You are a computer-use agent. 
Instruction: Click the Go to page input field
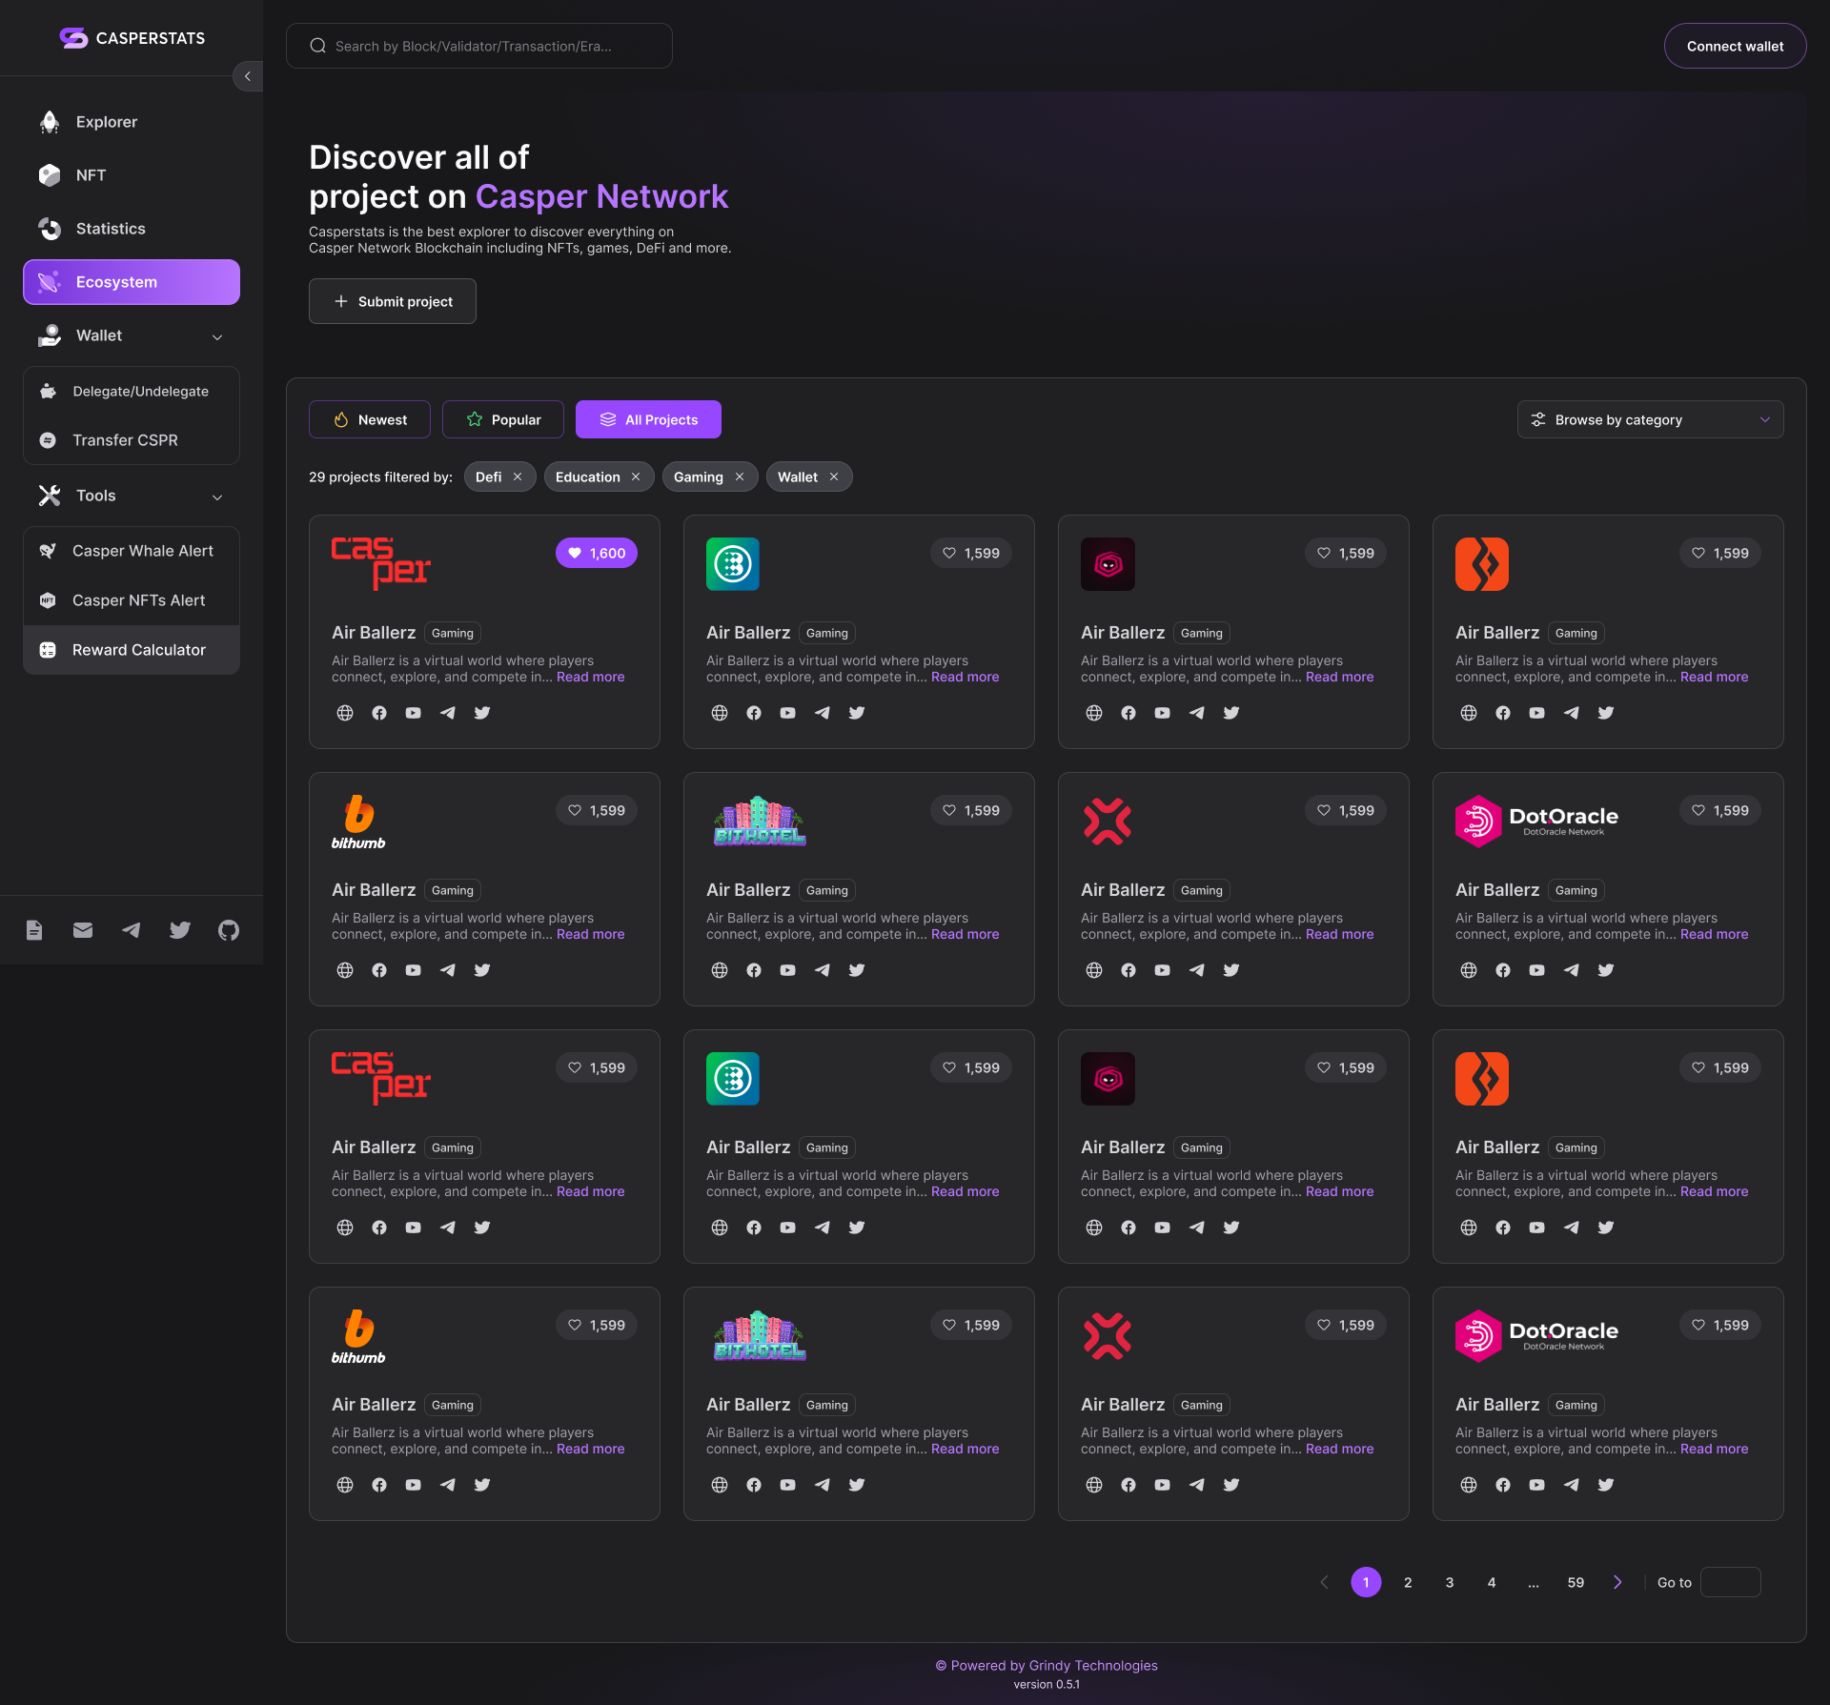coord(1733,1582)
